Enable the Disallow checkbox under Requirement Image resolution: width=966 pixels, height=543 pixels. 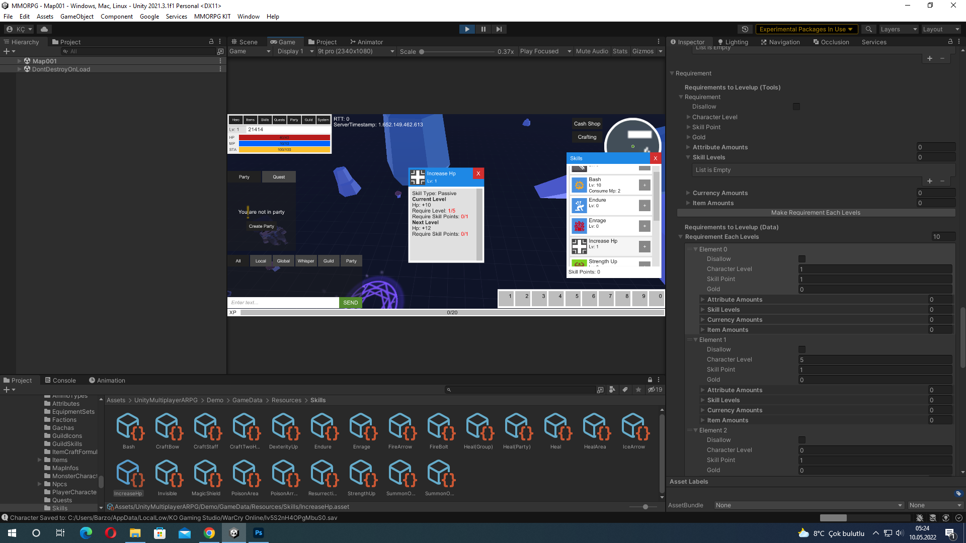796,106
